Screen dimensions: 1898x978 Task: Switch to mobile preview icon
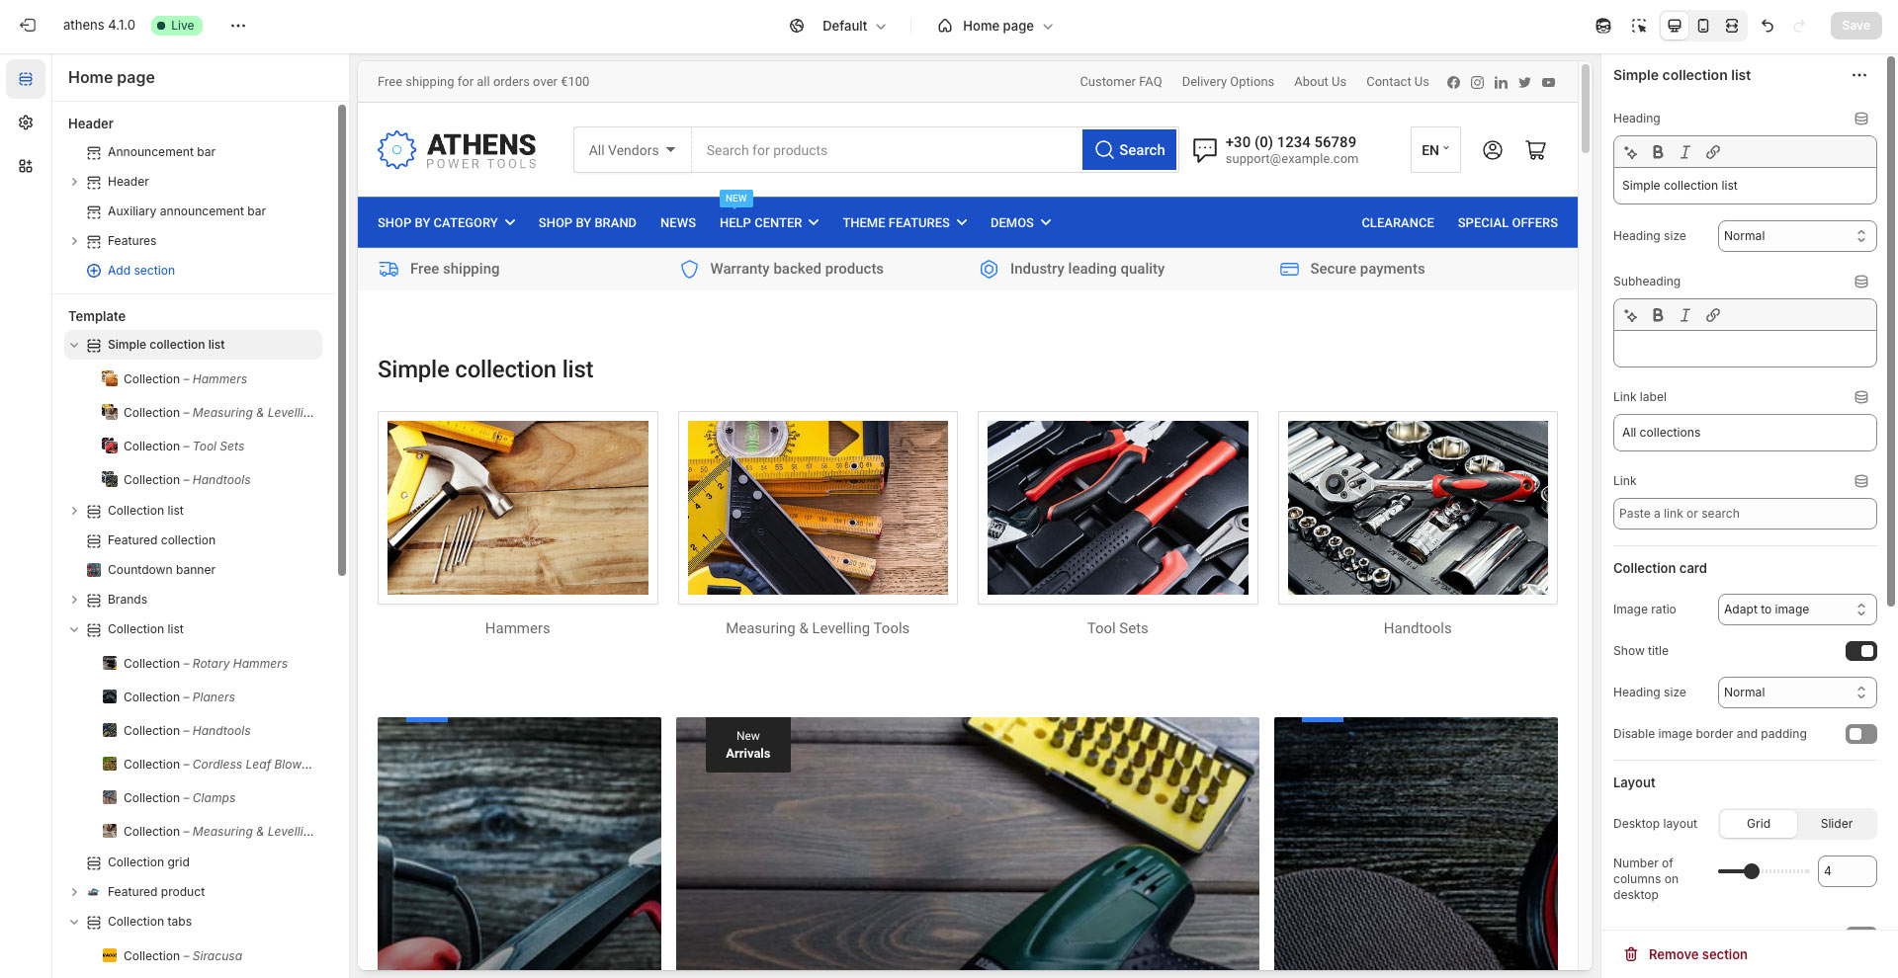click(x=1703, y=26)
